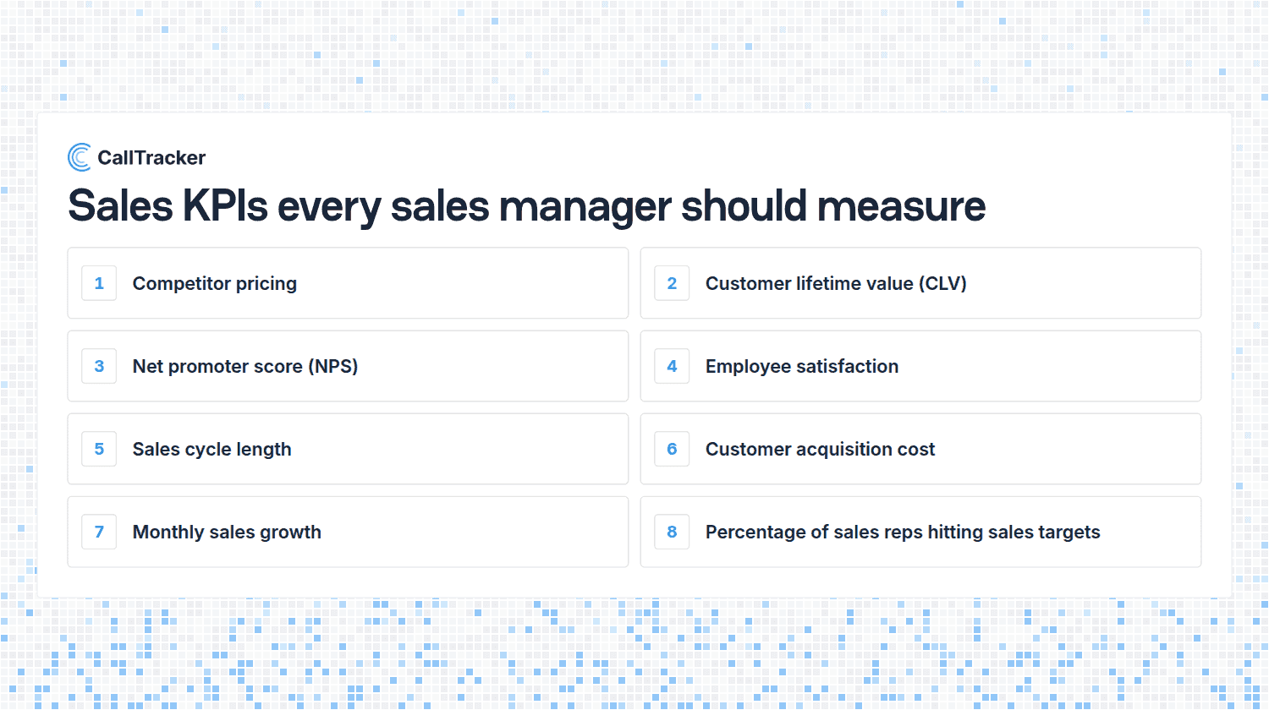1269x710 pixels.
Task: Click 'Percentage of sales reps hitting sales targets'
Action: pos(903,532)
